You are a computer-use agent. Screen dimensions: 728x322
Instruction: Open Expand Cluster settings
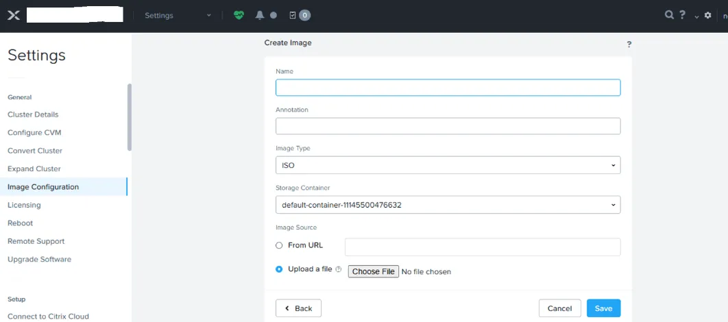coord(34,169)
